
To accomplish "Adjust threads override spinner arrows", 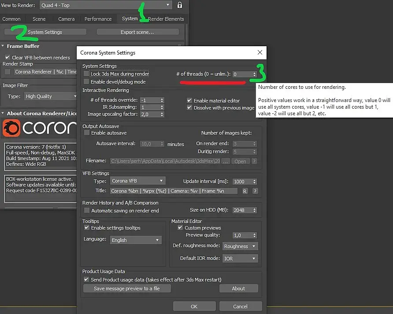I will point(162,100).
